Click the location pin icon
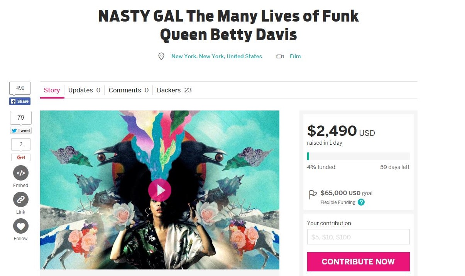The image size is (465, 276). click(161, 57)
